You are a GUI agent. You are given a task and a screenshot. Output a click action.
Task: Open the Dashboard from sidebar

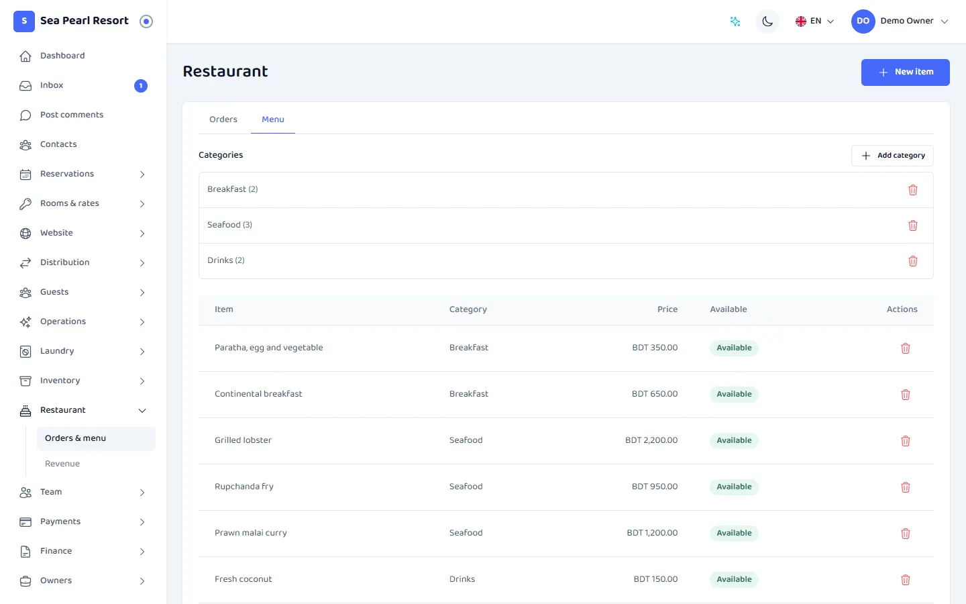pos(83,56)
